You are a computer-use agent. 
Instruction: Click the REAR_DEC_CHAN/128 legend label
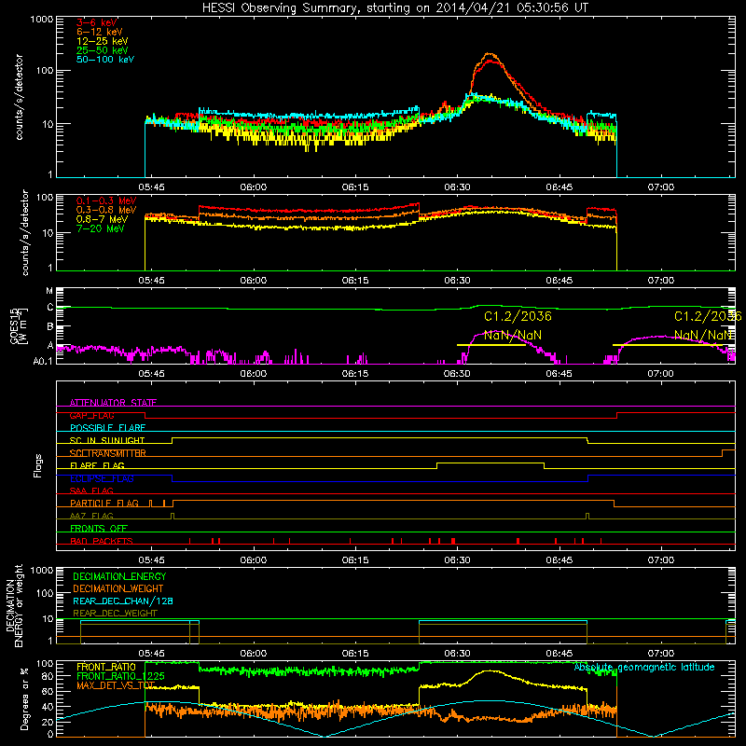[123, 601]
